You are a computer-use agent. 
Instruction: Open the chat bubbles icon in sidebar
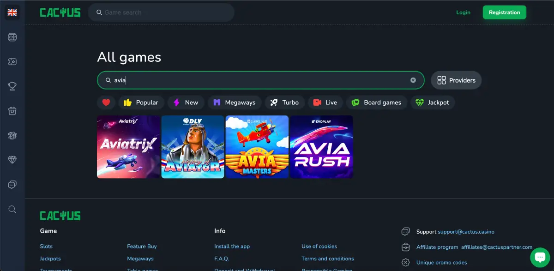click(x=12, y=185)
